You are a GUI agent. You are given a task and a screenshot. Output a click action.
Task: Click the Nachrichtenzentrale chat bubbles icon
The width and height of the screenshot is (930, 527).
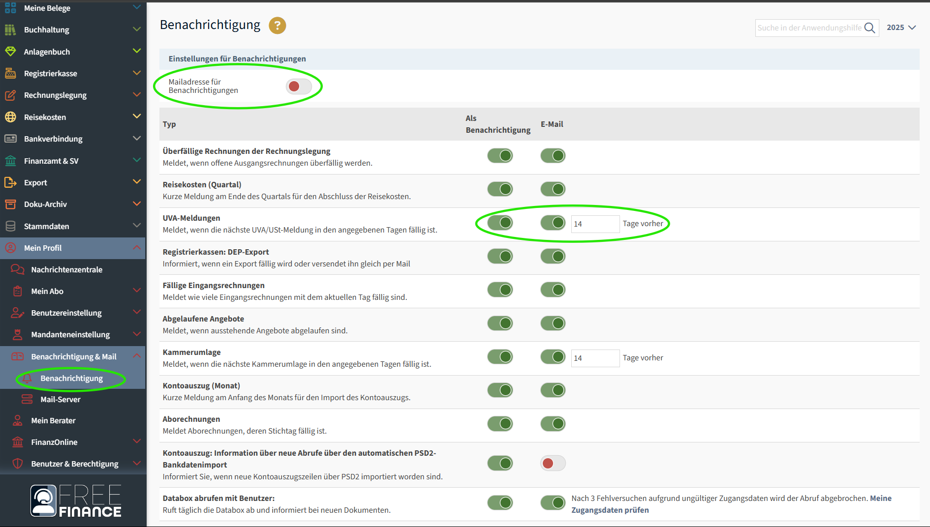click(x=18, y=269)
